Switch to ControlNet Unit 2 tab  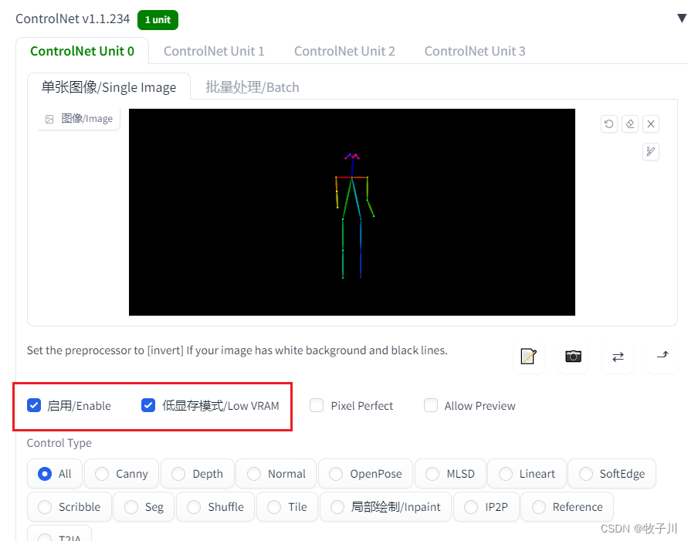(x=344, y=51)
